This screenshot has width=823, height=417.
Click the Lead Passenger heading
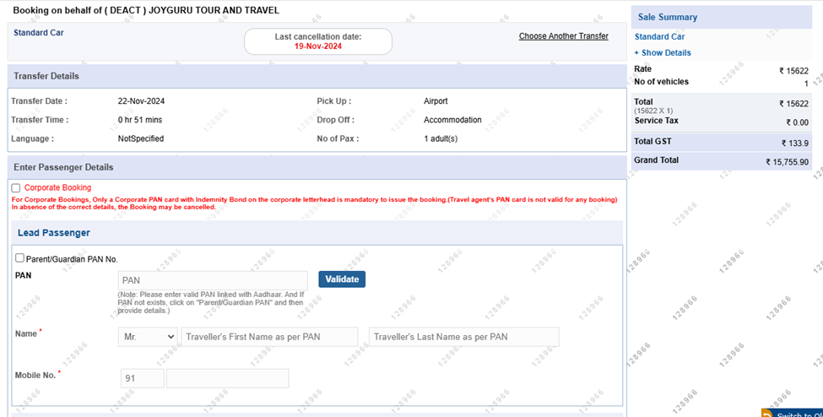point(54,233)
